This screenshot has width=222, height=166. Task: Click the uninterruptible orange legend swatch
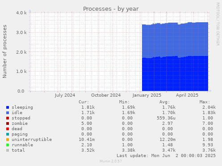(x=8, y=140)
